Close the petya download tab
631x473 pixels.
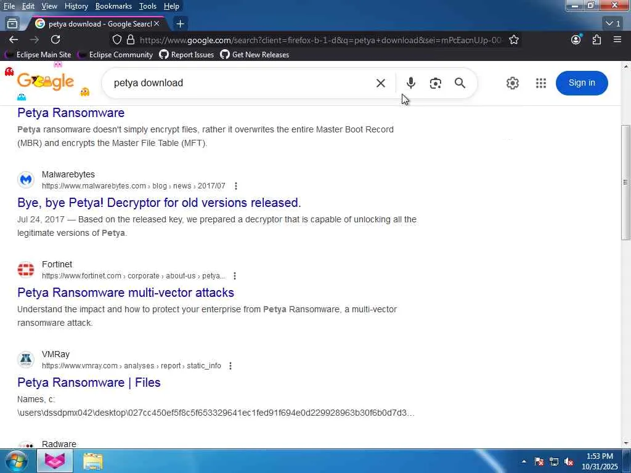[157, 24]
